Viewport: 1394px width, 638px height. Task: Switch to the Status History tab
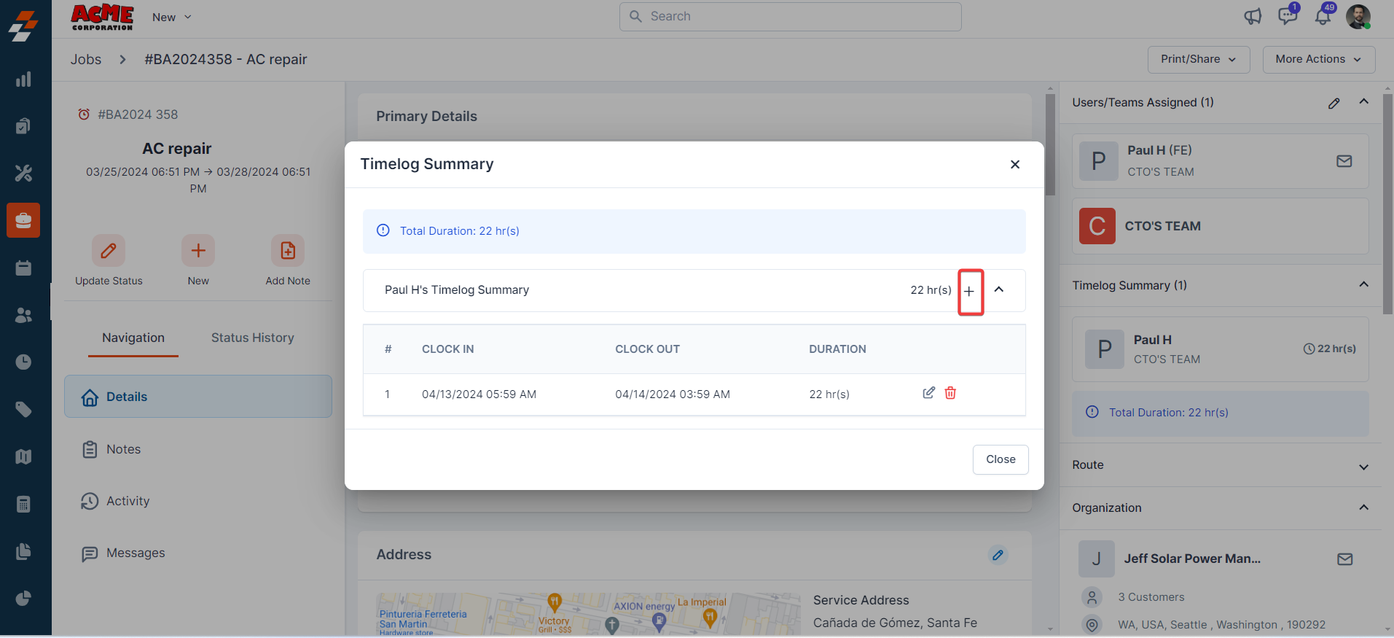click(x=252, y=338)
